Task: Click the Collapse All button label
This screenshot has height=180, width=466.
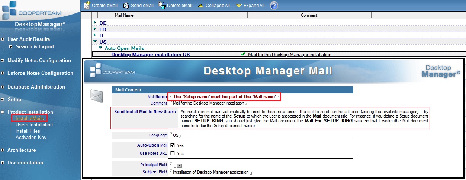Action: pos(218,6)
